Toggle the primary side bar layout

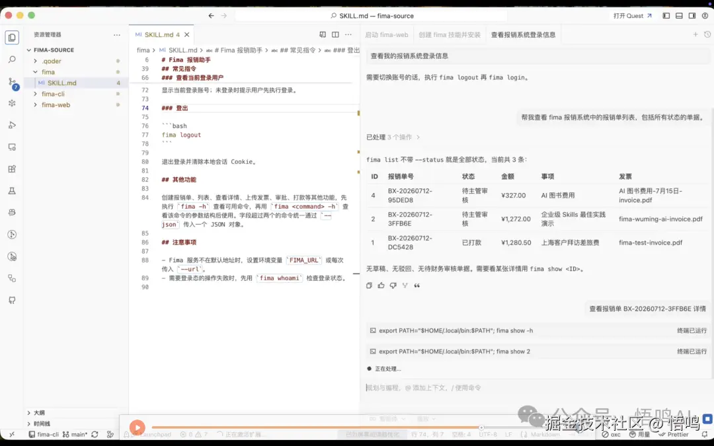tap(666, 15)
